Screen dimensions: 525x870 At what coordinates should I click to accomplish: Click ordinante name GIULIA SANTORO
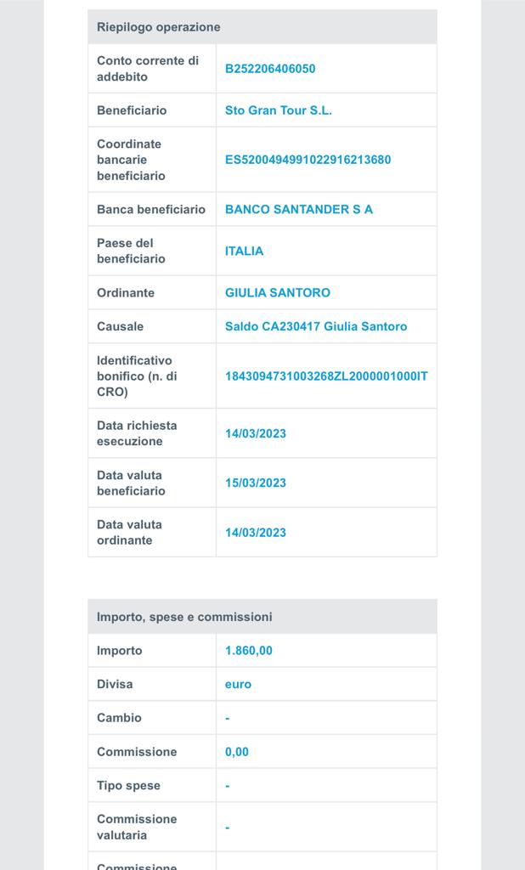(278, 292)
